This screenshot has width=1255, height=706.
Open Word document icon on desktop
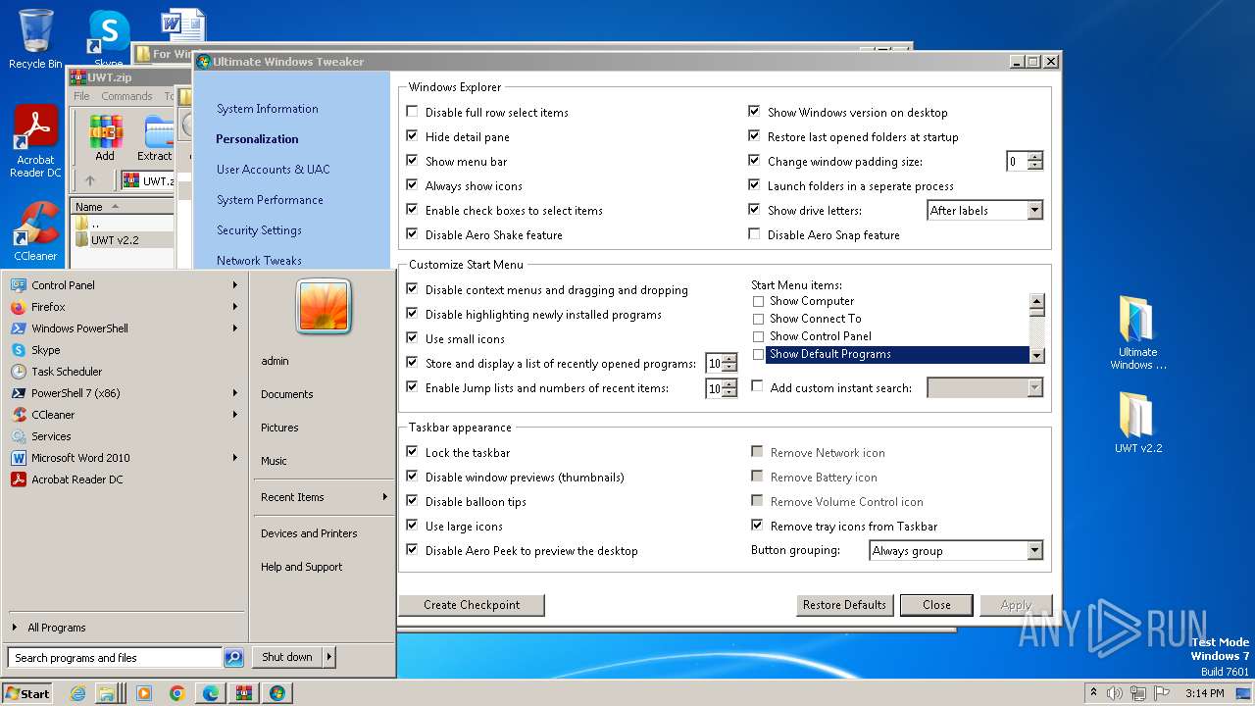(x=183, y=24)
